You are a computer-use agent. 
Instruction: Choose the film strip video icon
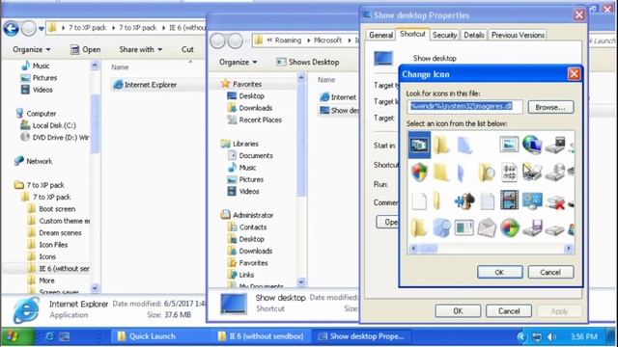pos(509,200)
